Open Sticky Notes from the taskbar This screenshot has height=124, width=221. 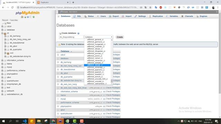(x=32, y=121)
